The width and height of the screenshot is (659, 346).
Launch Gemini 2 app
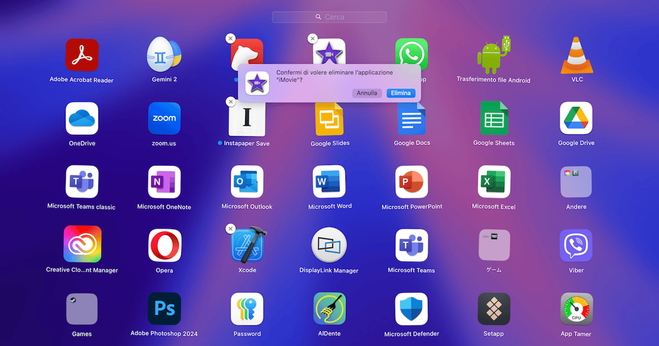click(164, 54)
